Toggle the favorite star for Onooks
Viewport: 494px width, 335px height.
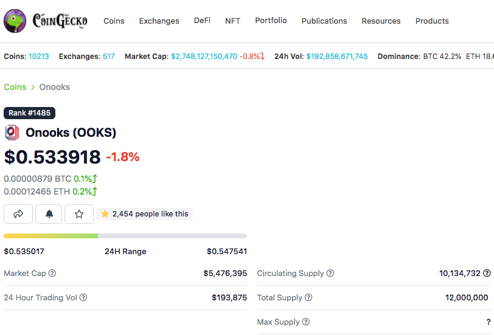tap(79, 214)
